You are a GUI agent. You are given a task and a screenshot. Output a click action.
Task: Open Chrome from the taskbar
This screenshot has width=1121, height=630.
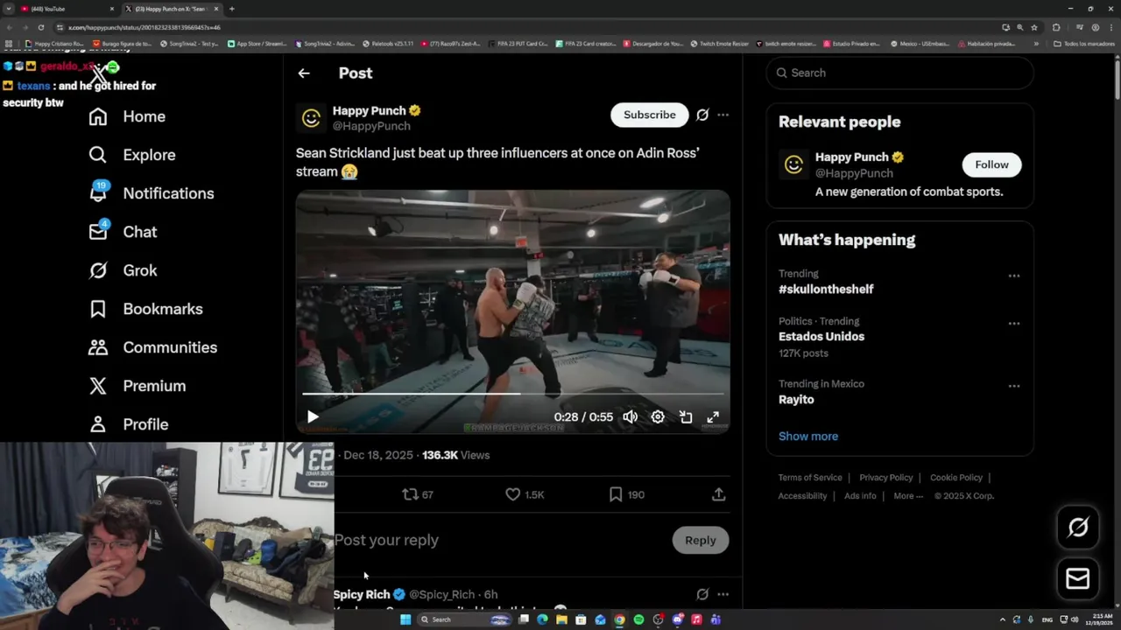[x=619, y=619]
